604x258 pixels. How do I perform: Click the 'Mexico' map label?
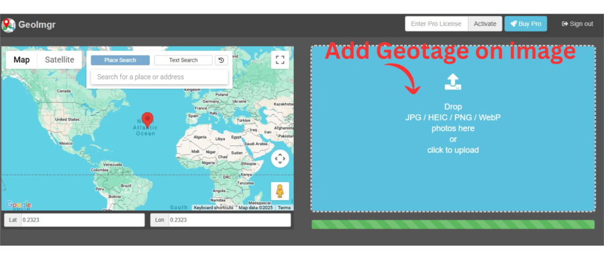[66, 143]
